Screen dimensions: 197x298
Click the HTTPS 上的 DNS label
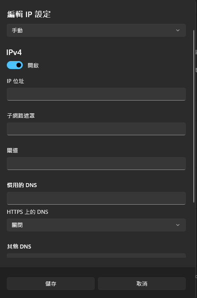[28, 212]
